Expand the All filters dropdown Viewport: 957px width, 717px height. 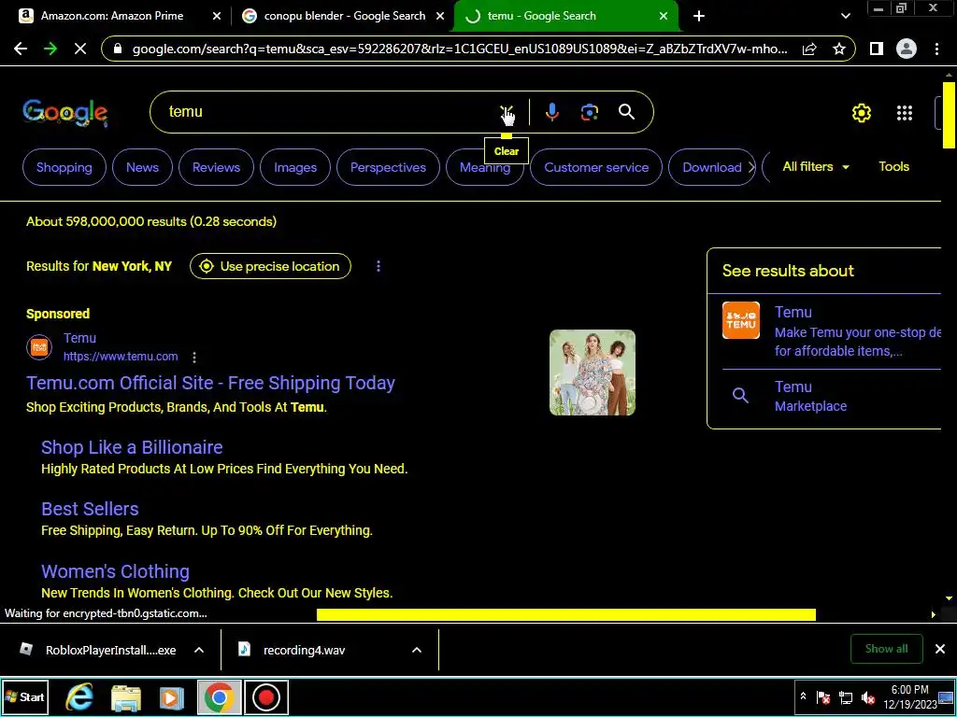[815, 166]
